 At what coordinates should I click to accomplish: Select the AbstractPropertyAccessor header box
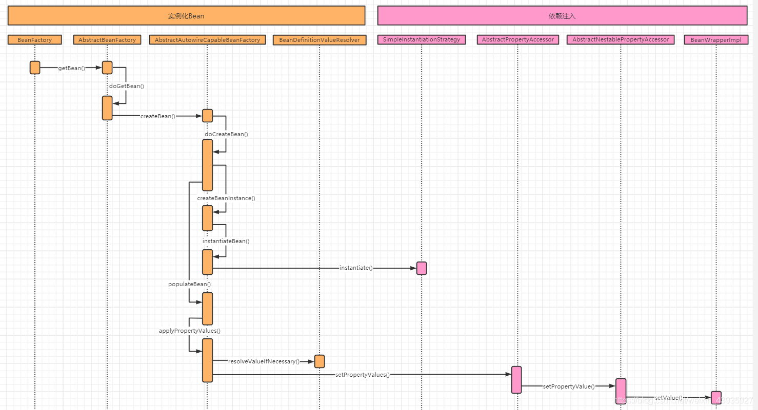click(517, 39)
